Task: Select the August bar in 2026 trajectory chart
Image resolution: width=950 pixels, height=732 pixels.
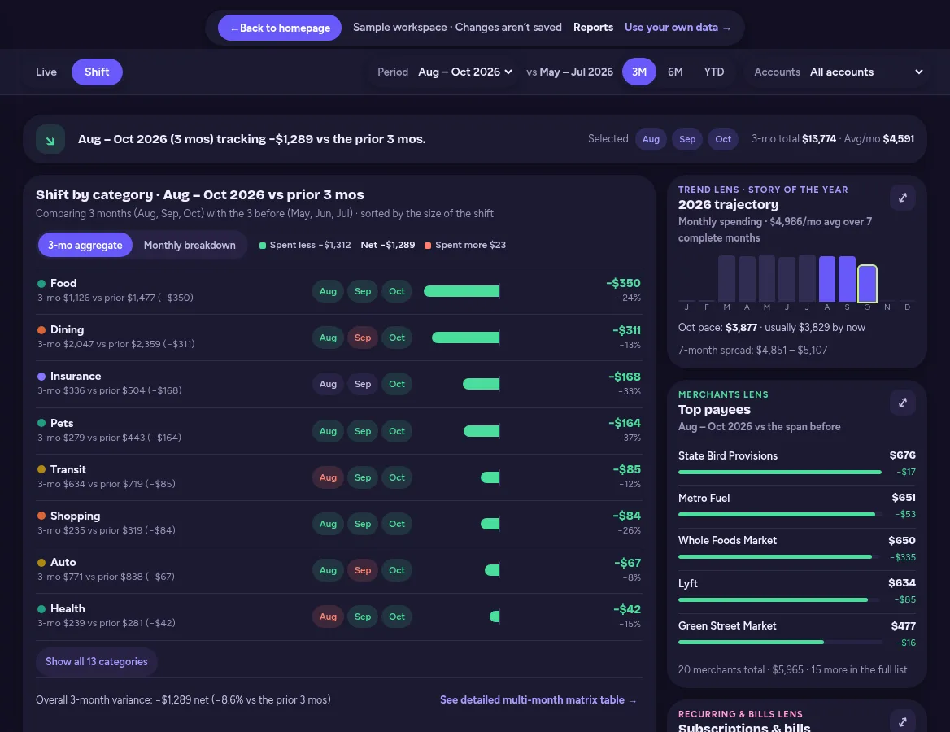Action: (x=827, y=279)
